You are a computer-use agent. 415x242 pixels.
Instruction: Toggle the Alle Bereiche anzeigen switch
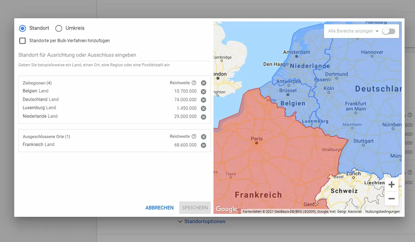389,31
